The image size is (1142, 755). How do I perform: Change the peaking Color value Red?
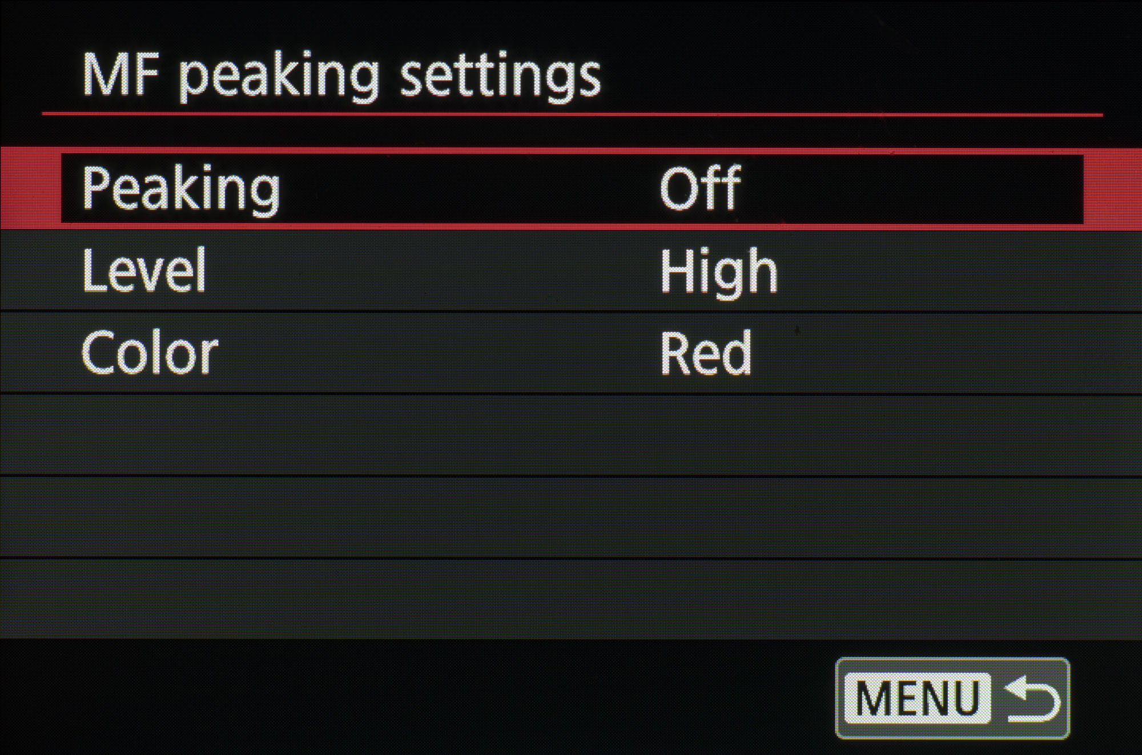click(x=706, y=353)
